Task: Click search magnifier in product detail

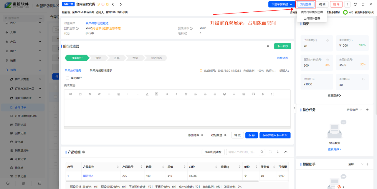Action: tap(262, 152)
